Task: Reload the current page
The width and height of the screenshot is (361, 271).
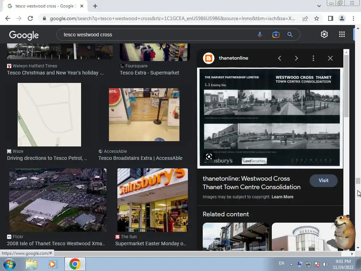Action: pos(30,18)
